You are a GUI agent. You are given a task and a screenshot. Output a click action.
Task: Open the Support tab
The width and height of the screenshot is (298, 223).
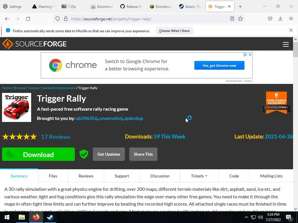[x=122, y=176]
